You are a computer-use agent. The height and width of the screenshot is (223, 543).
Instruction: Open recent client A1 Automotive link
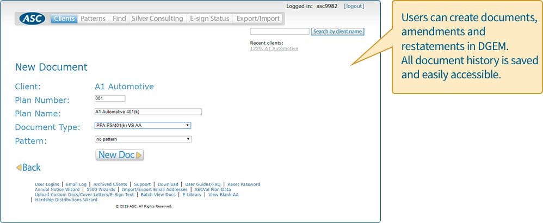pos(274,48)
